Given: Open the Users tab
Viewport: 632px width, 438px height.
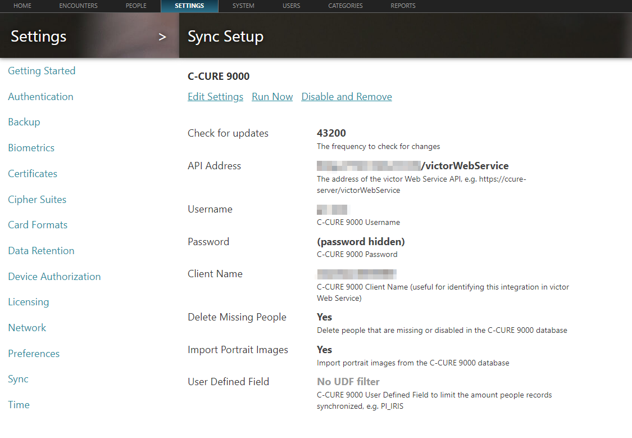Looking at the screenshot, I should pyautogui.click(x=291, y=6).
